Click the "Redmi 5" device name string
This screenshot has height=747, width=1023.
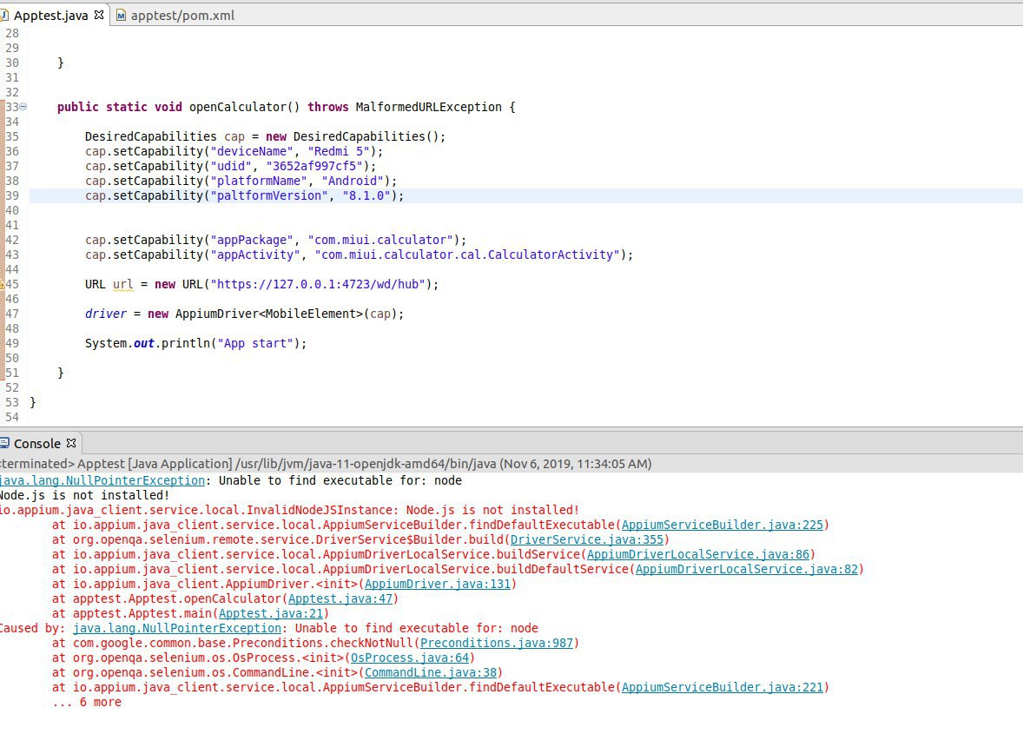(339, 151)
